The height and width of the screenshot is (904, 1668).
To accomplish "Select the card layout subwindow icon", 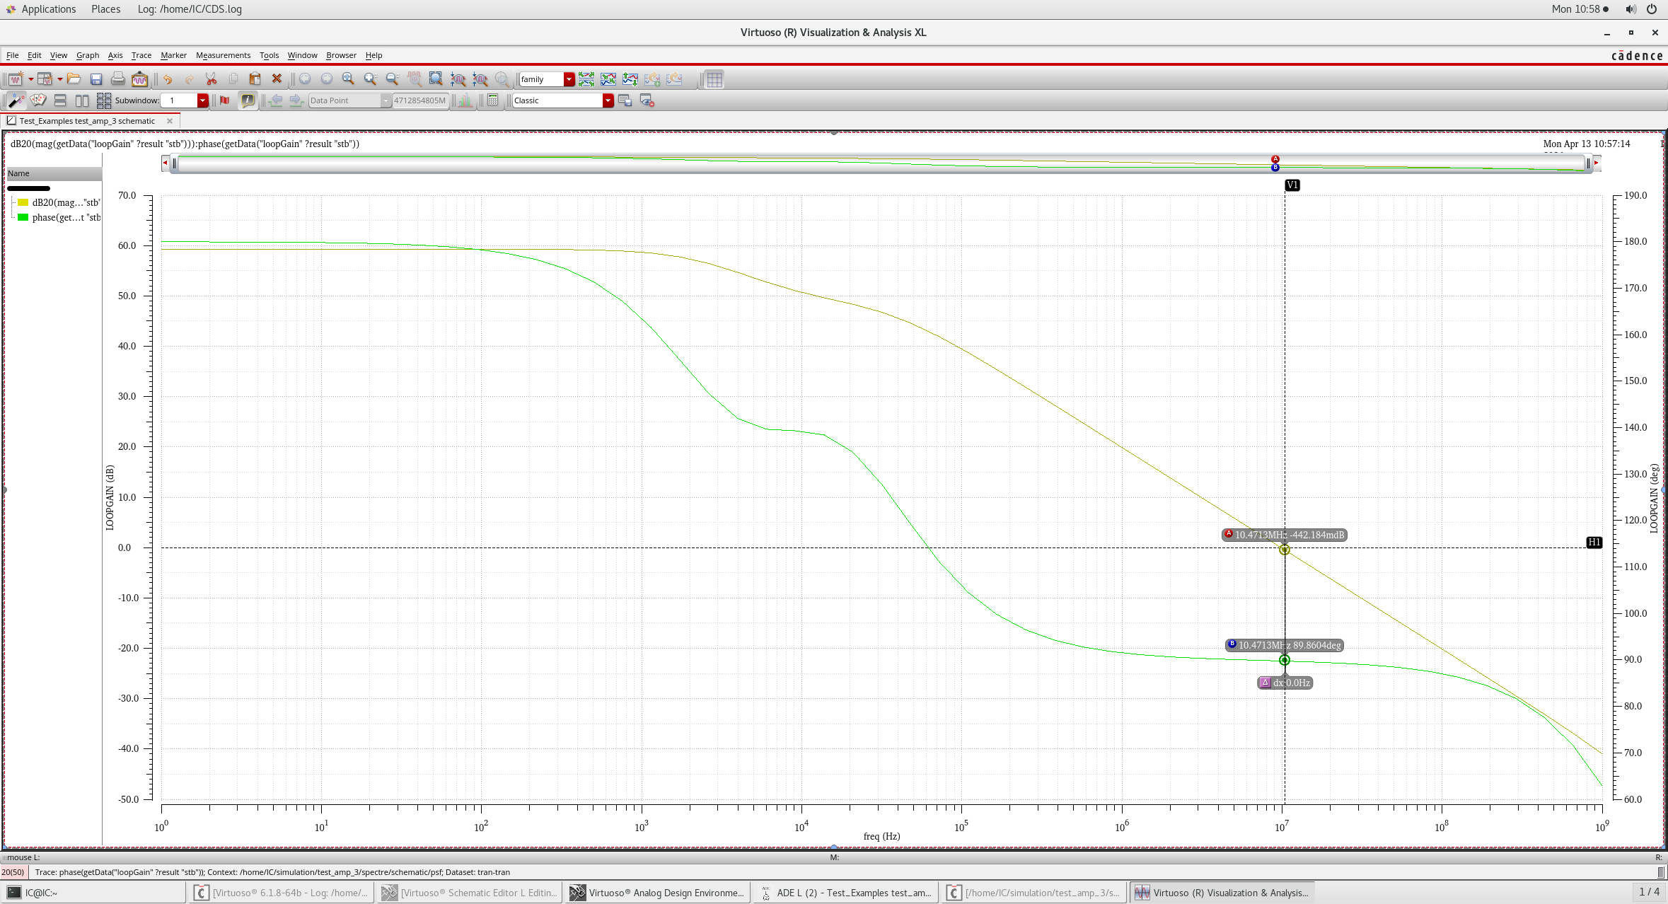I will coord(38,100).
